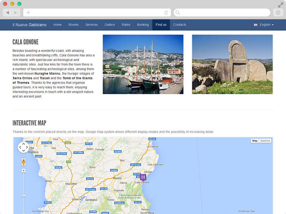Viewport: 286px width, 214px height.
Task: Open the Home menu item
Action: [57, 25]
